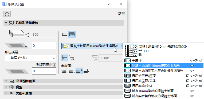This screenshot has width=204, height=99.
Task: Click the slab thickness field showing 300
Action: [x=44, y=35]
